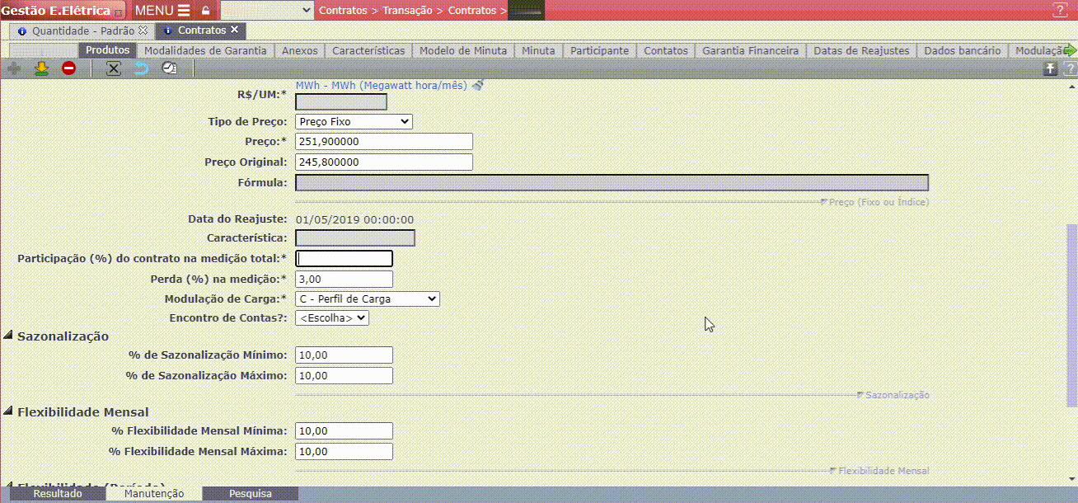Click the green arrow to scroll tabs right
This screenshot has width=1078, height=503.
tap(1070, 50)
